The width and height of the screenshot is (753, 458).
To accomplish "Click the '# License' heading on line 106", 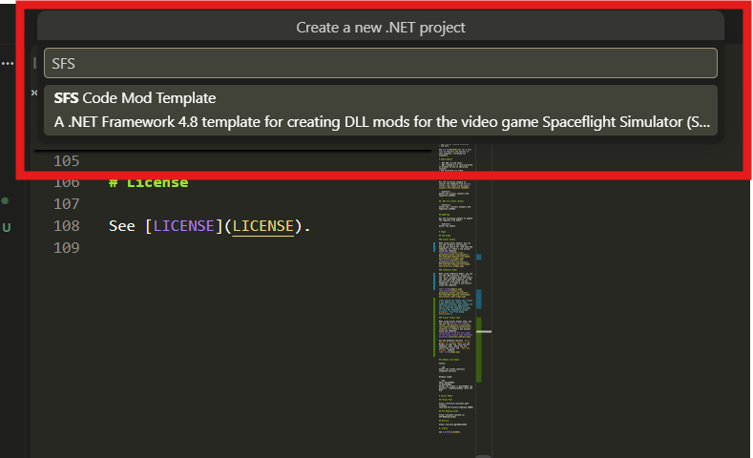I will point(148,183).
